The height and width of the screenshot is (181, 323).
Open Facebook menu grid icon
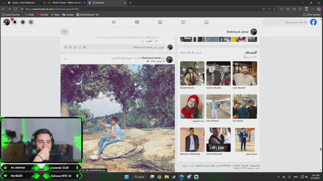(x=31, y=22)
